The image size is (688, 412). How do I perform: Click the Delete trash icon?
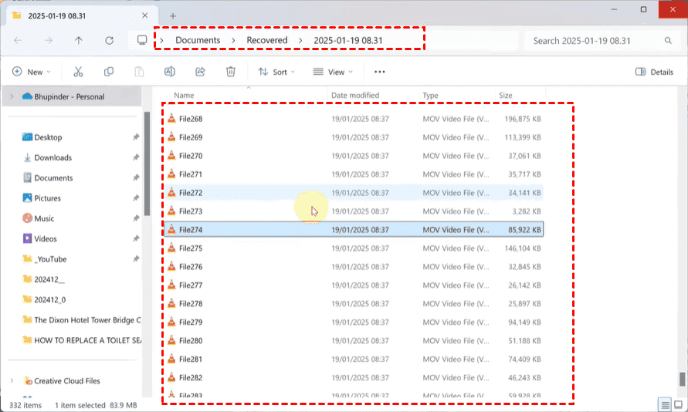230,72
